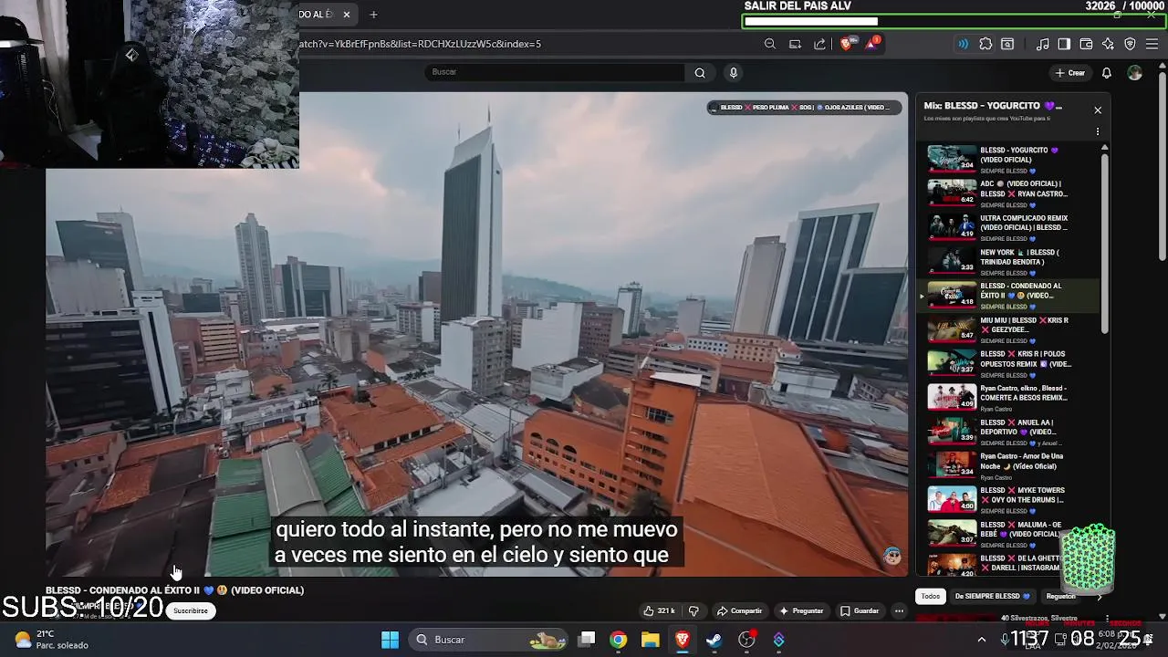
Task: Click the taskbar Buscar search box
Action: click(489, 640)
